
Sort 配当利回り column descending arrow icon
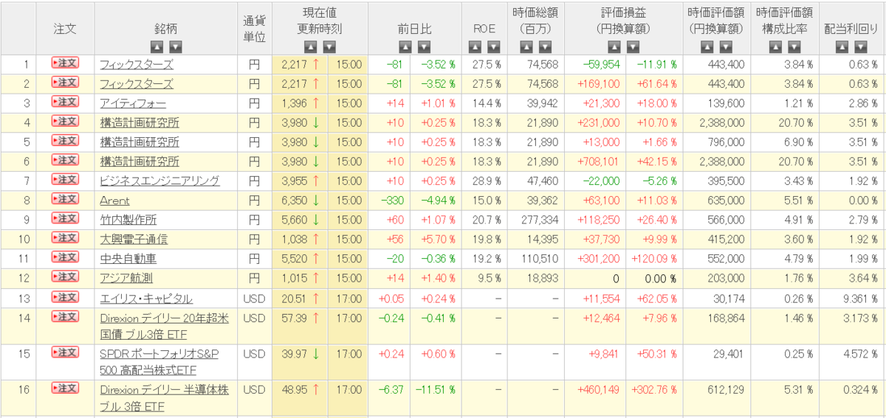tap(861, 46)
